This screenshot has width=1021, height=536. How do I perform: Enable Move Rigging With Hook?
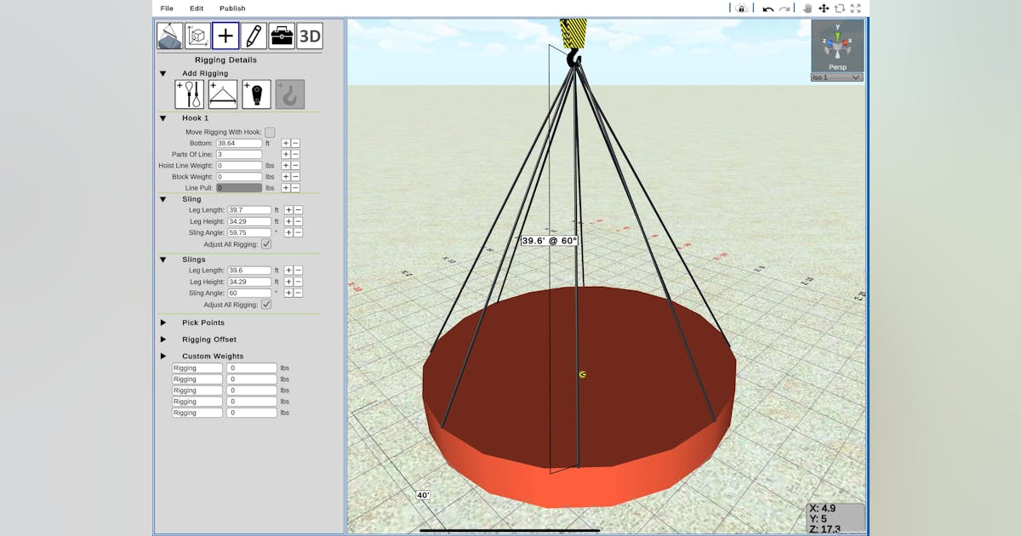pos(270,132)
